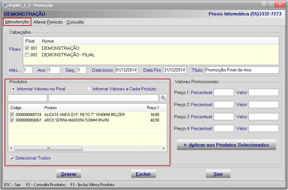The height and width of the screenshot is (190, 288).
Task: Click the Filial column header
Action: (x=31, y=41)
